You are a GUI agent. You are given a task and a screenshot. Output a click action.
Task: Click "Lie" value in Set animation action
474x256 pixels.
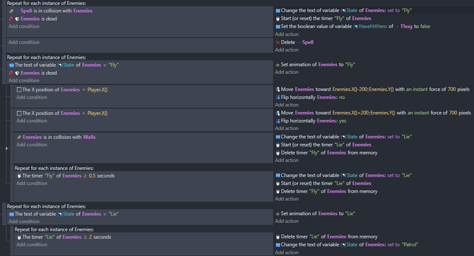click(x=350, y=214)
